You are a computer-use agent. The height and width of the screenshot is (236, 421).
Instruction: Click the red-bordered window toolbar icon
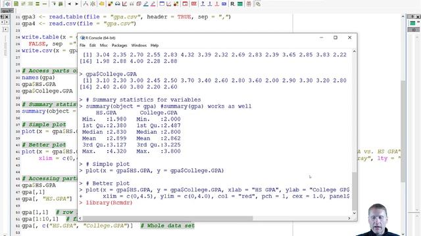185,4
